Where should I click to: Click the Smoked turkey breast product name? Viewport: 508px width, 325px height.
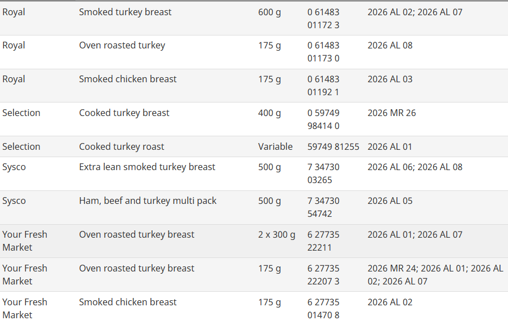coord(125,12)
